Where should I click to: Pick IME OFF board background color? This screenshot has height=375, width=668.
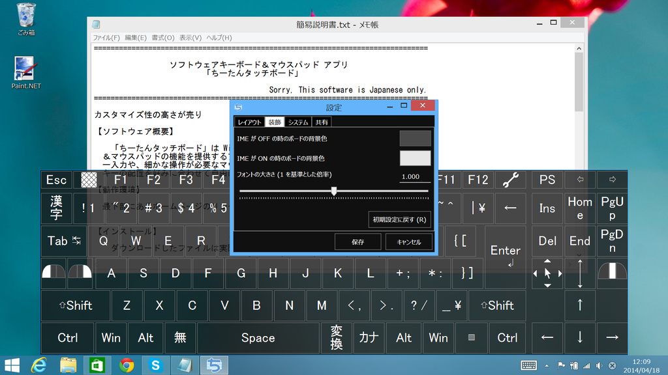(x=415, y=139)
